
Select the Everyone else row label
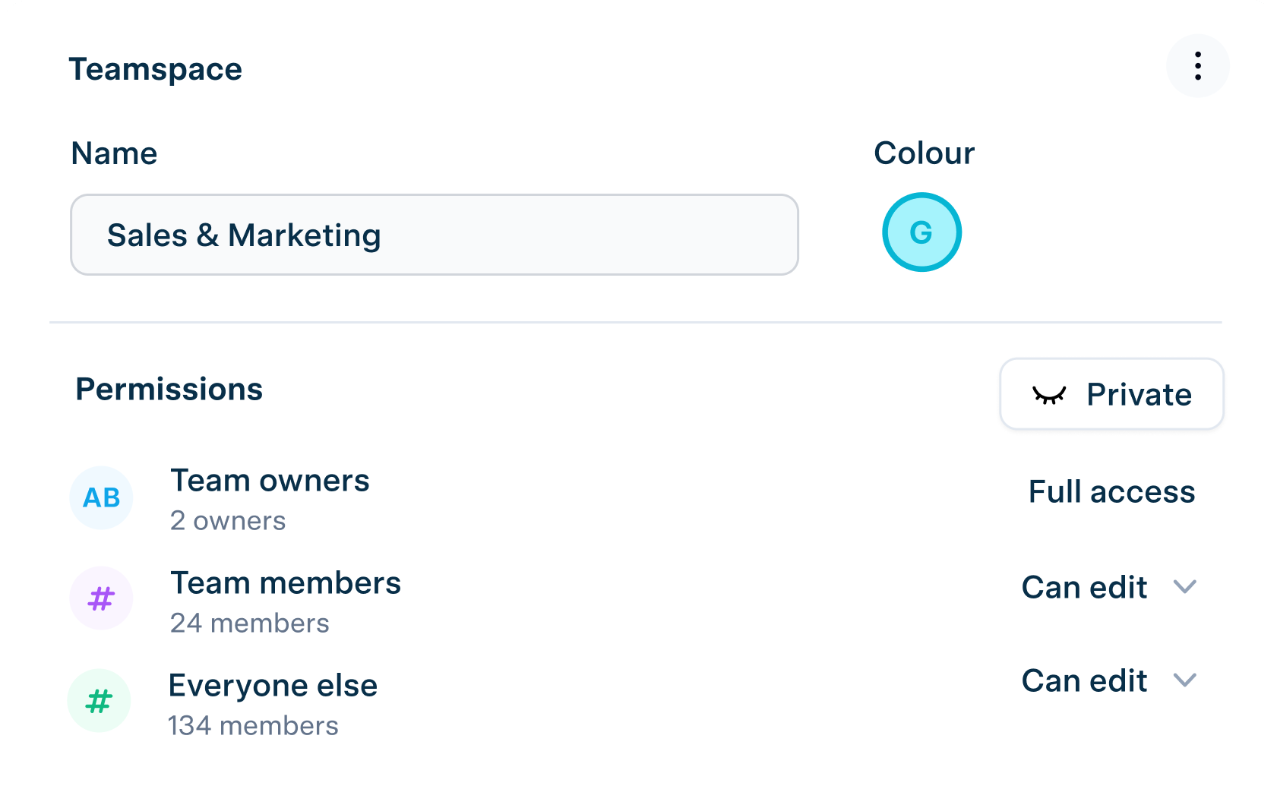coord(273,686)
